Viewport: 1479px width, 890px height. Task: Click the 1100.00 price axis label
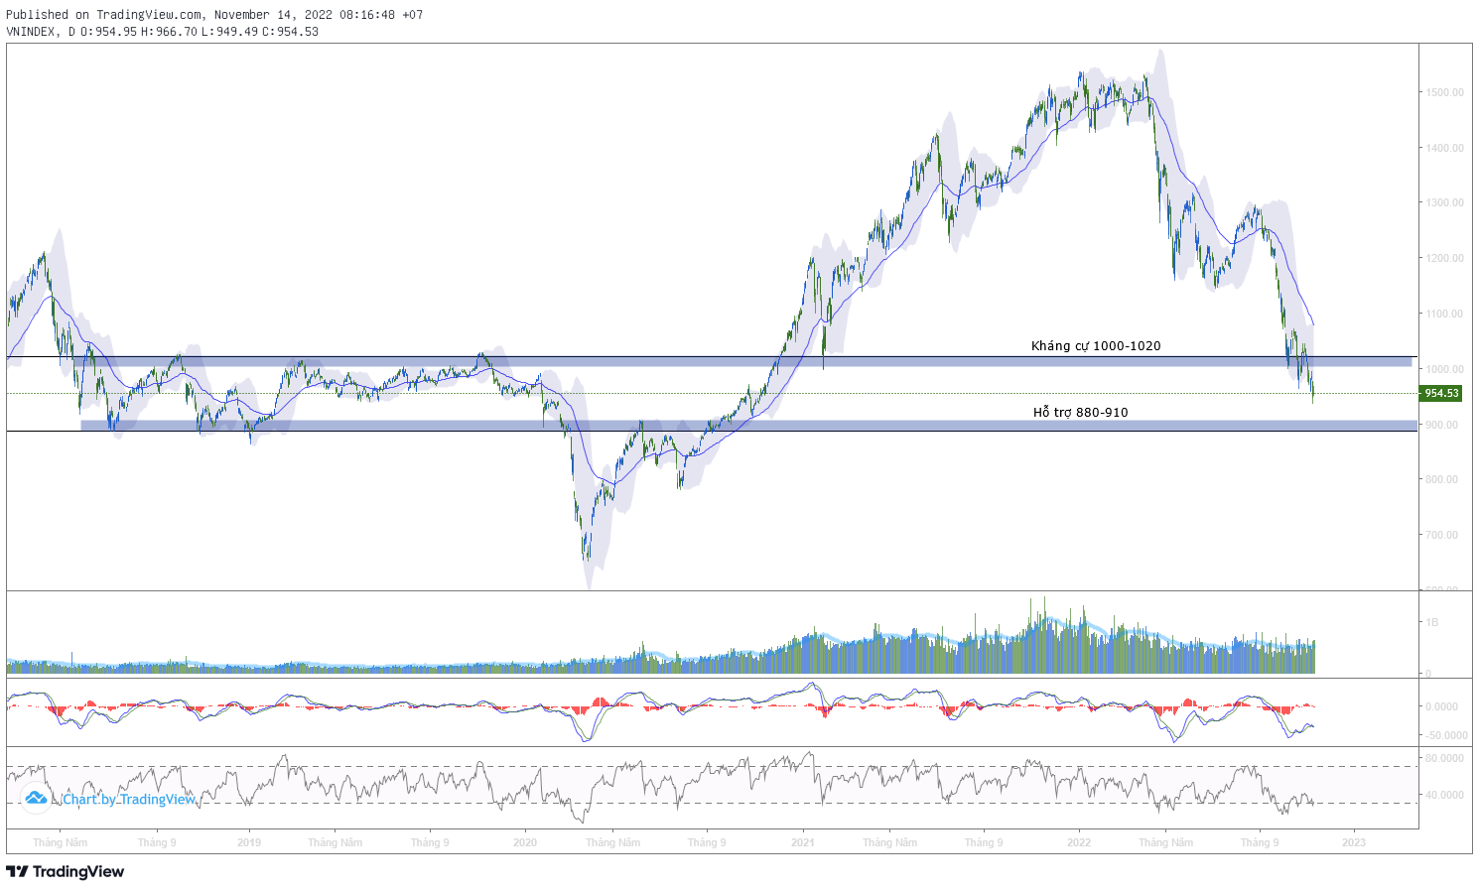point(1444,314)
